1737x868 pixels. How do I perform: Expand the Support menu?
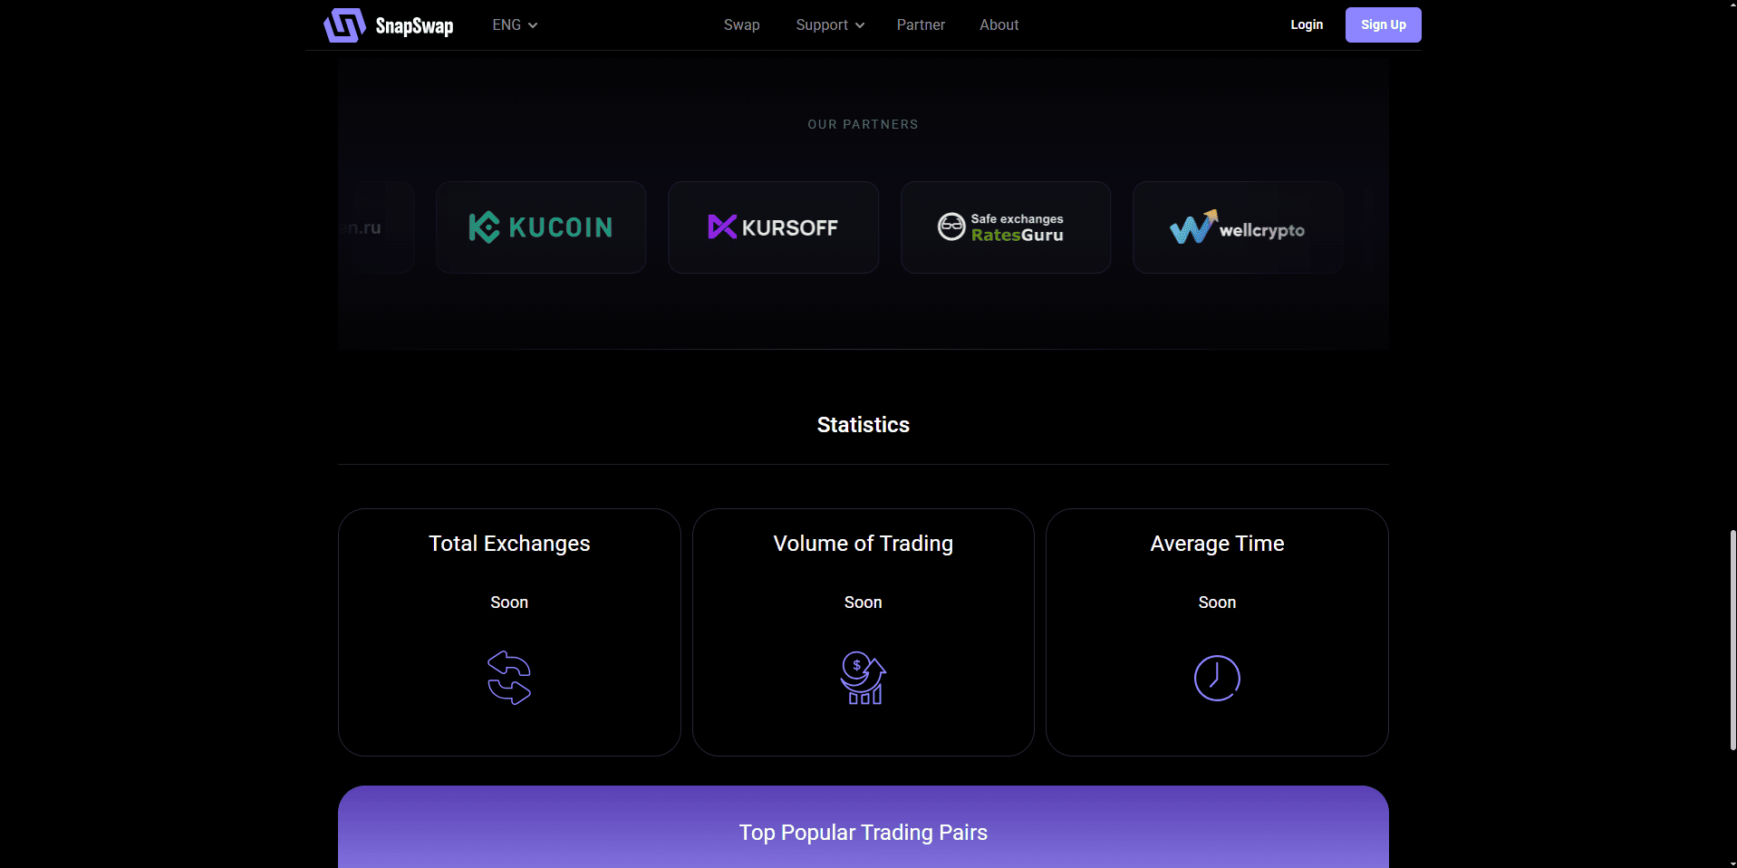click(x=829, y=25)
